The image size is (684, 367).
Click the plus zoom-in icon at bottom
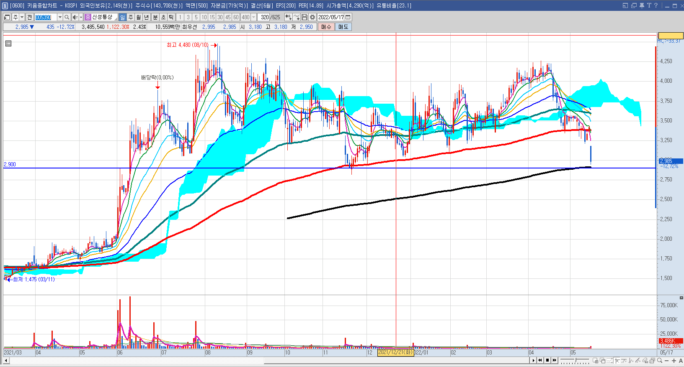674,361
